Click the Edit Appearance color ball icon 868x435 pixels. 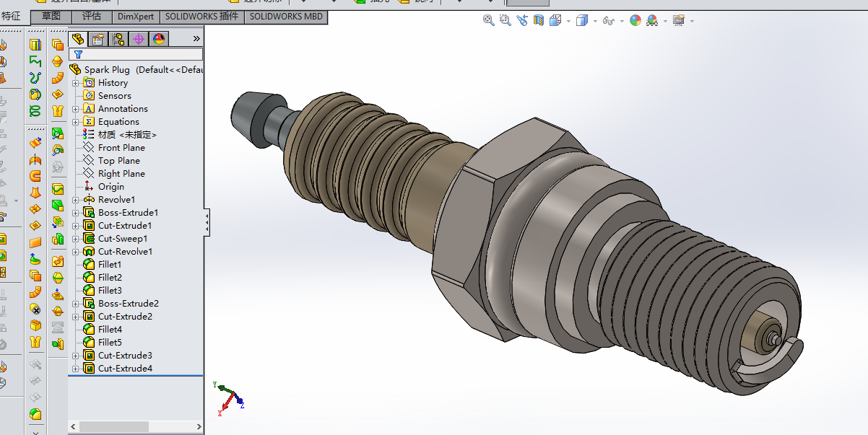635,21
